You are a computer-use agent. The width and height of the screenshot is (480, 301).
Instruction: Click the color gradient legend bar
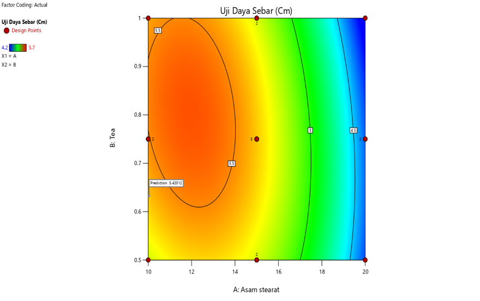click(18, 47)
